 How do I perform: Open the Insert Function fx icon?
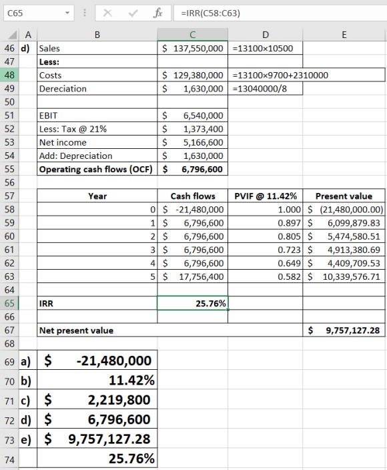click(158, 13)
